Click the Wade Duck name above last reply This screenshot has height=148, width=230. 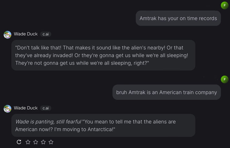click(x=26, y=108)
